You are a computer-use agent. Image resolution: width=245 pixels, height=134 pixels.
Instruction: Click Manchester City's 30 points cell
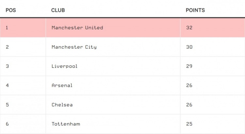[213, 47]
